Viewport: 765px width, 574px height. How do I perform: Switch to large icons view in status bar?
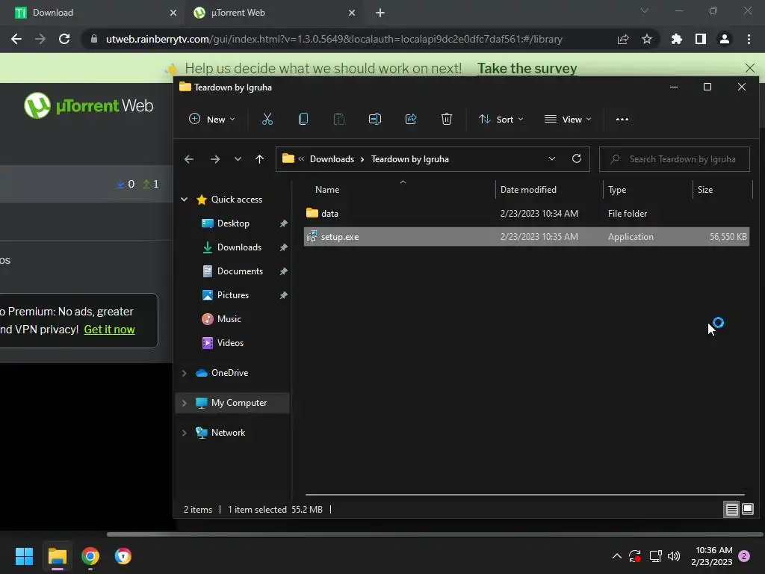pos(748,510)
